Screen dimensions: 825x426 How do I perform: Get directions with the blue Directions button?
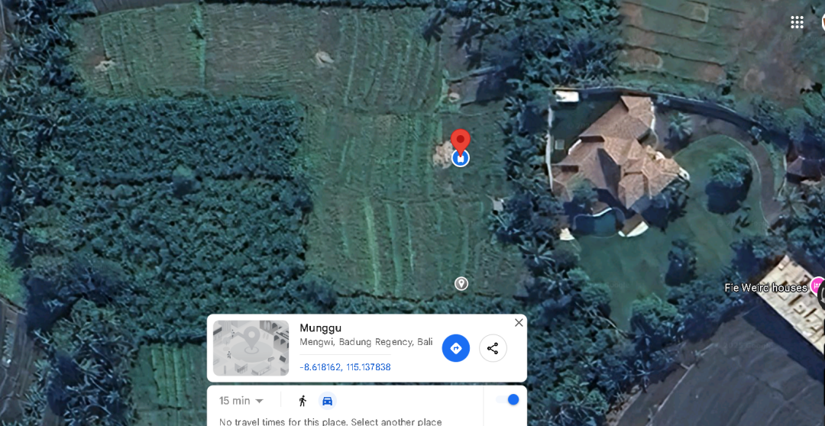pos(455,348)
